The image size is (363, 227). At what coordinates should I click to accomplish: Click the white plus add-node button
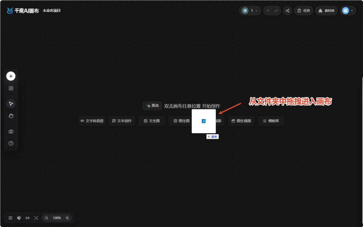11,76
